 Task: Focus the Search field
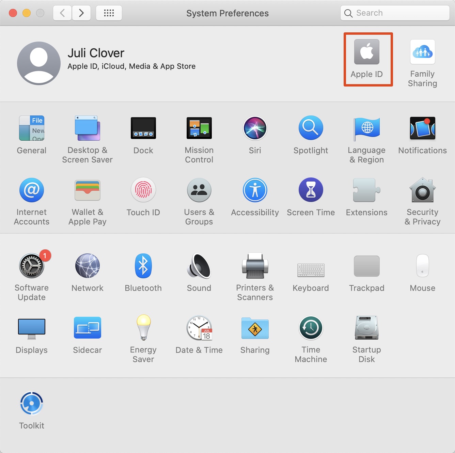(395, 13)
